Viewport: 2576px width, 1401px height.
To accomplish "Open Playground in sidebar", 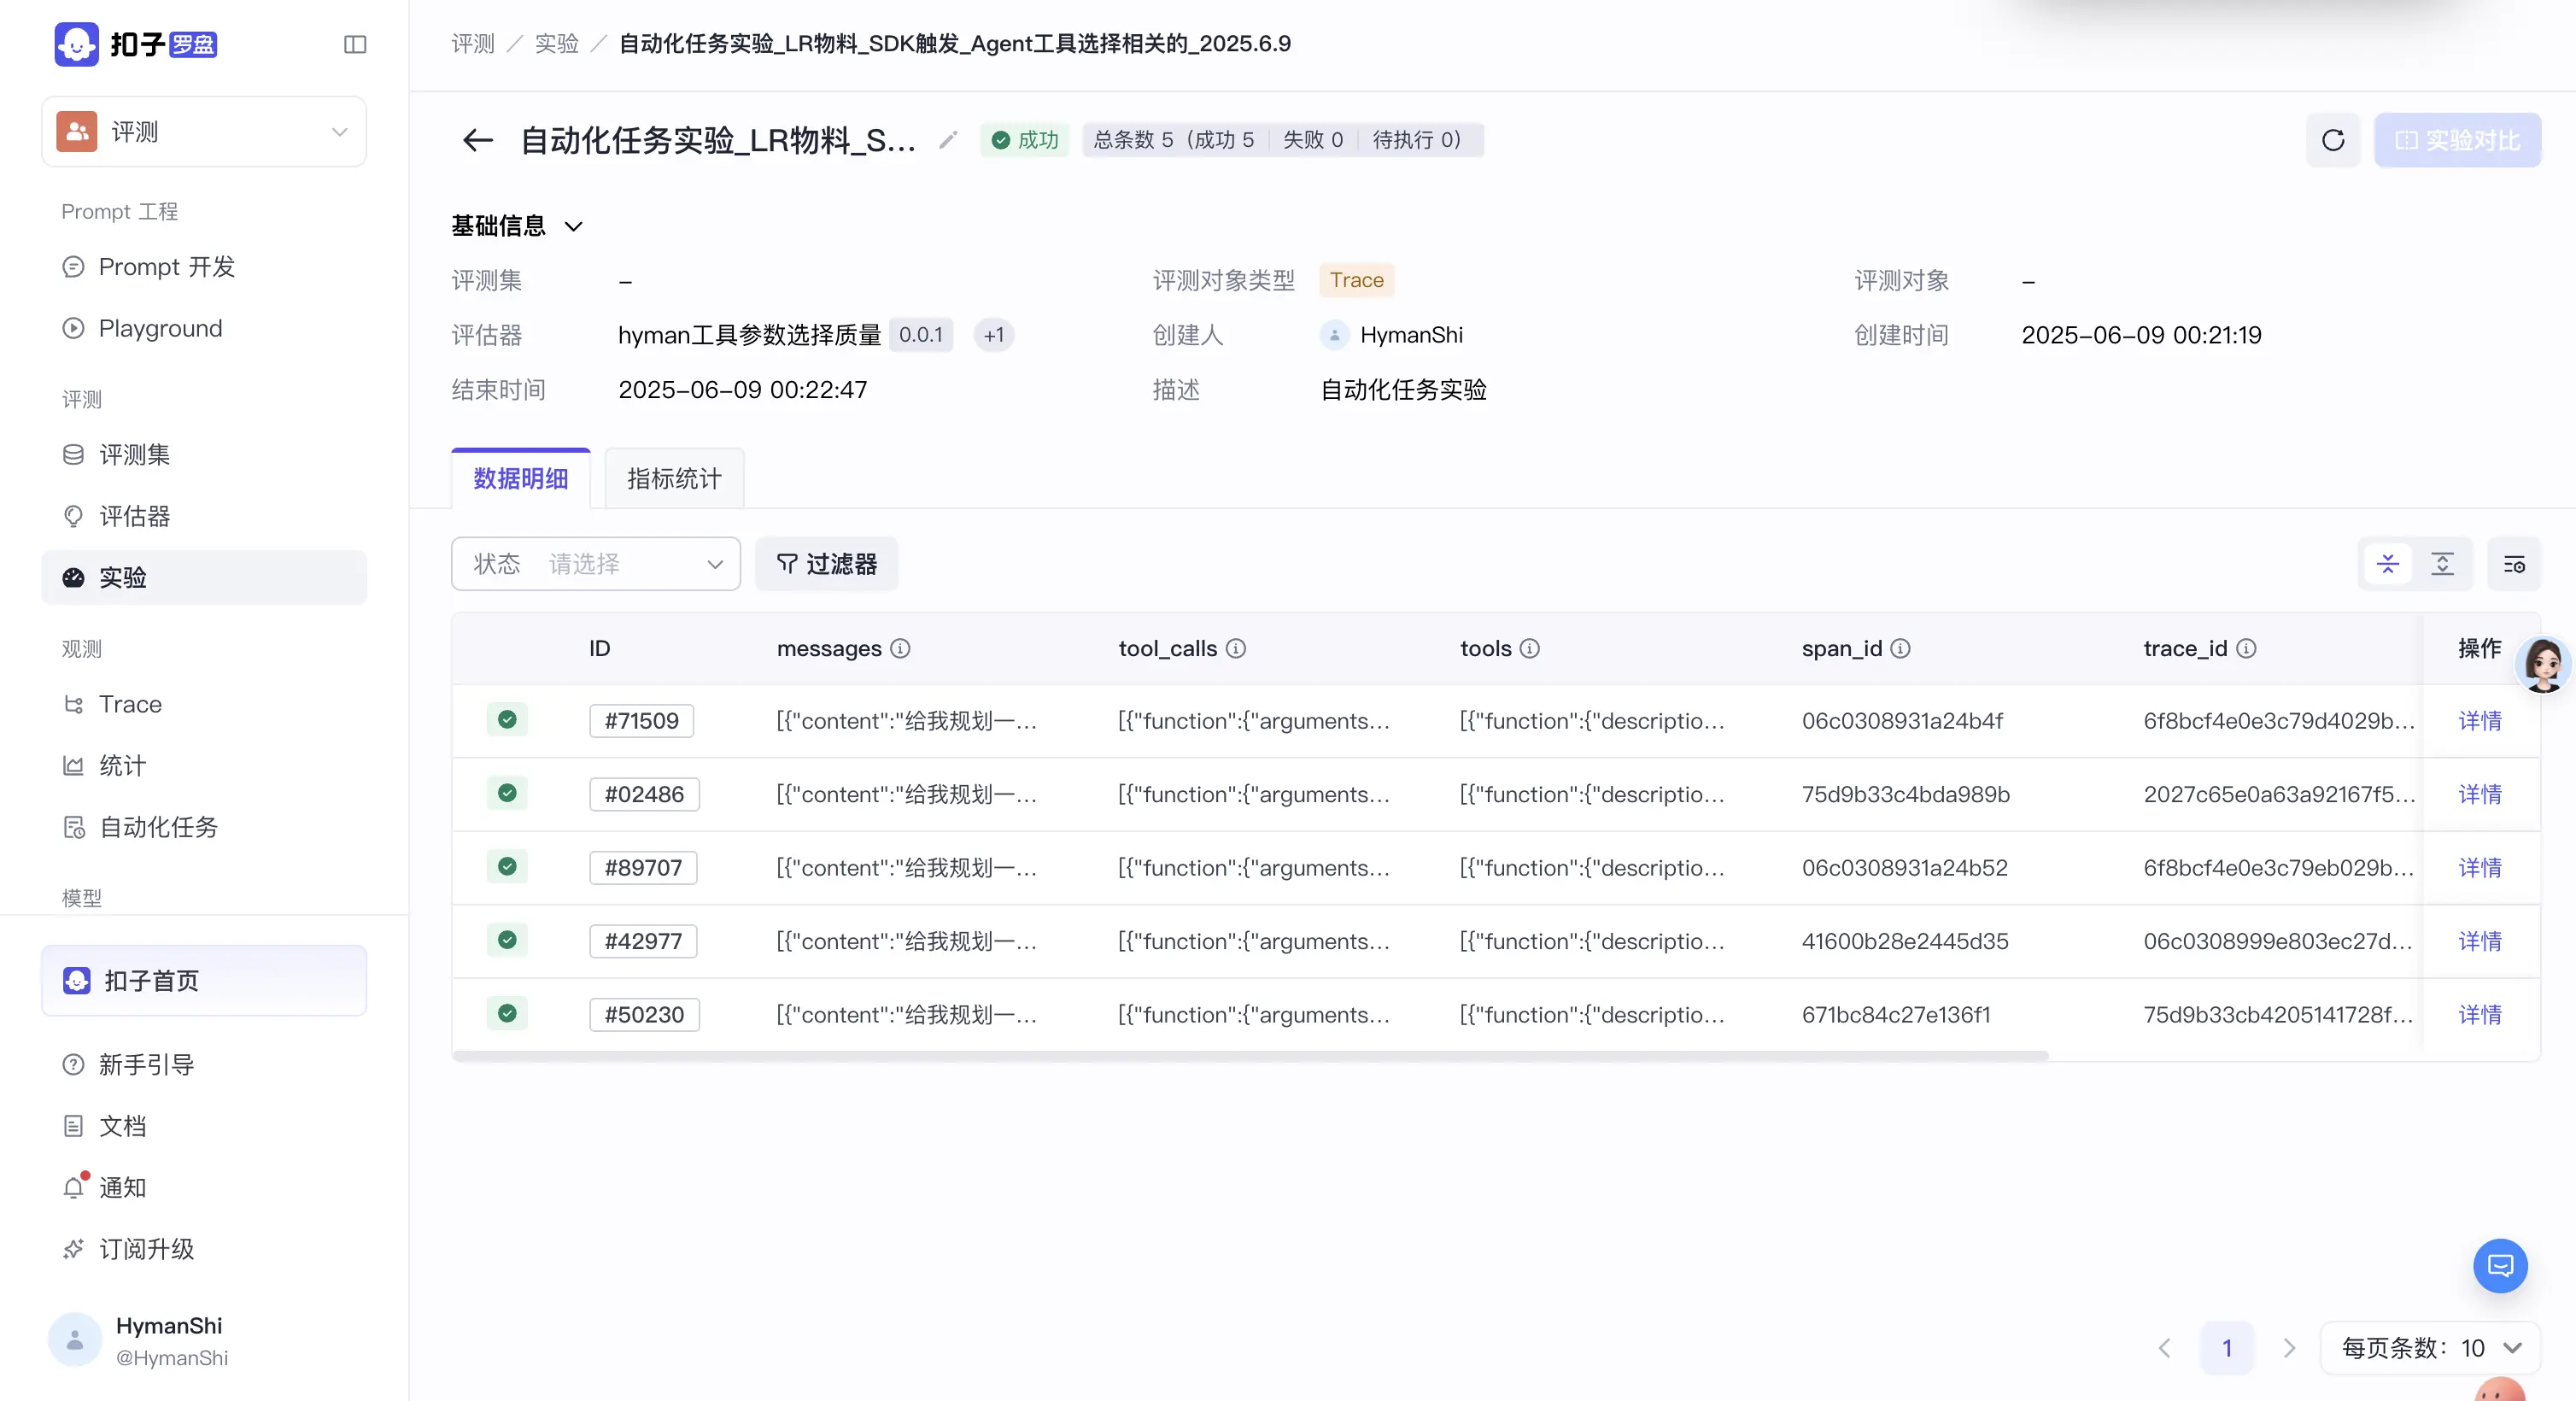I will point(204,328).
